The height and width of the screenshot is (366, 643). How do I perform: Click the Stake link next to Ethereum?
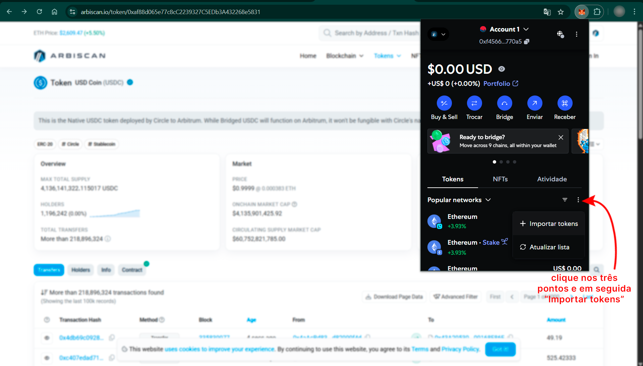point(495,242)
